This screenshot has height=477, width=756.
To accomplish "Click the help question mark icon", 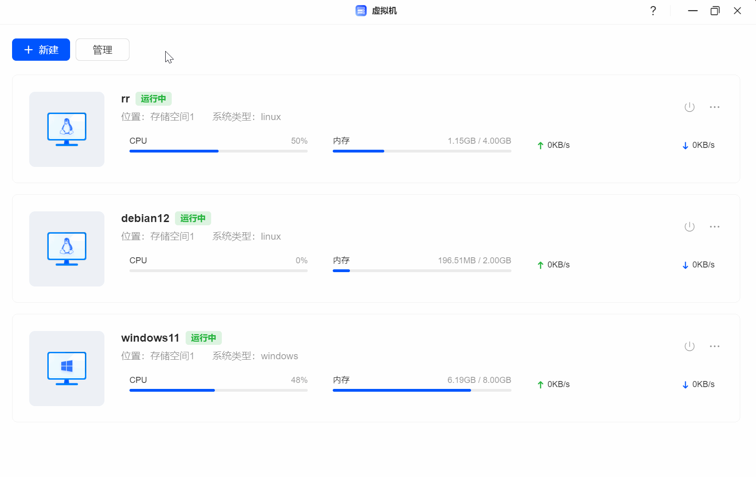I will pyautogui.click(x=653, y=11).
